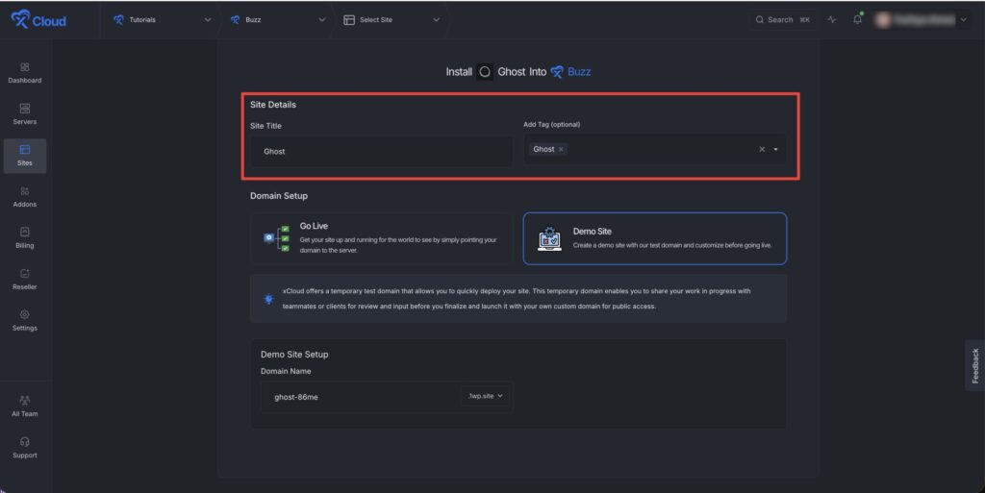This screenshot has height=493, width=985.
Task: Open the .1wp.site domain suffix dropdown
Action: pos(486,396)
